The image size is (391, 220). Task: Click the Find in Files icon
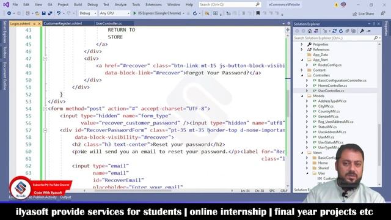[207, 13]
